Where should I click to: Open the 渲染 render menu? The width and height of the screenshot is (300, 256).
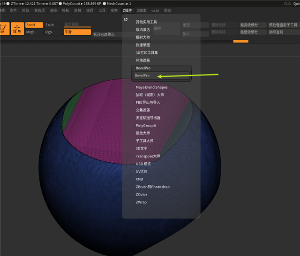53,10
